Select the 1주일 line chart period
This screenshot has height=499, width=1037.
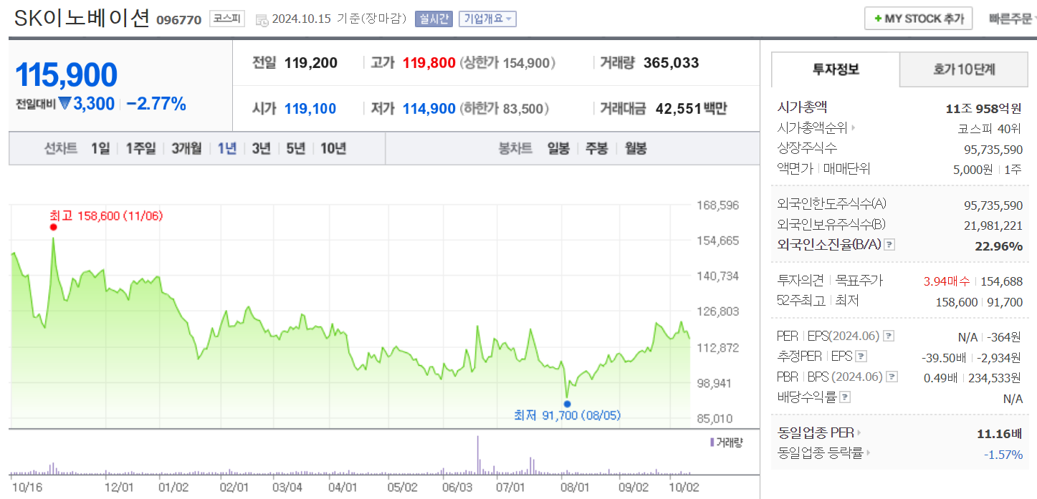click(140, 149)
